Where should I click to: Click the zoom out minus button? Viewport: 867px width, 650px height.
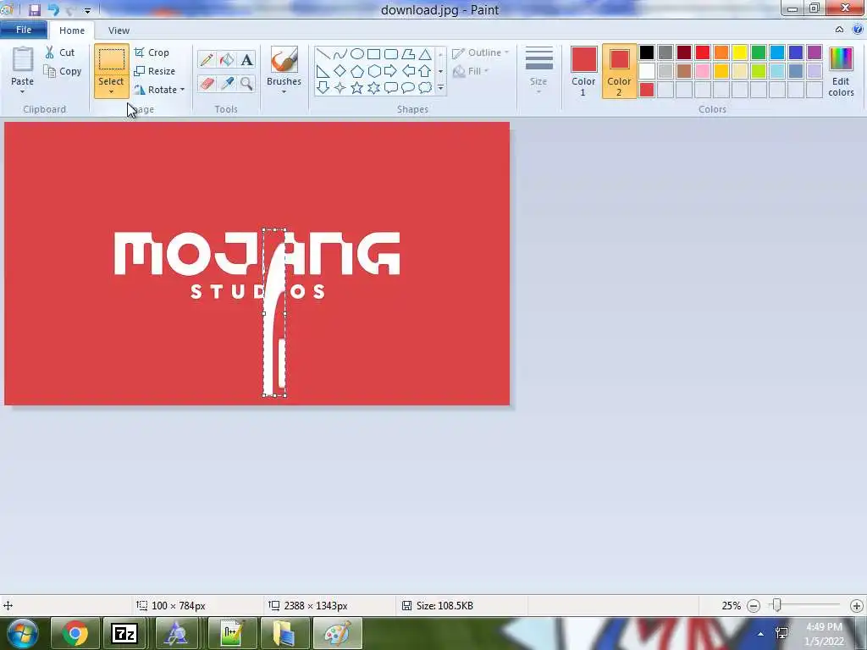pos(753,606)
